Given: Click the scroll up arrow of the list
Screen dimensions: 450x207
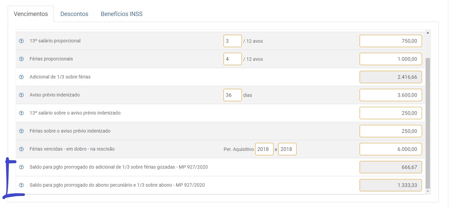Looking at the screenshot, I should pyautogui.click(x=428, y=33).
